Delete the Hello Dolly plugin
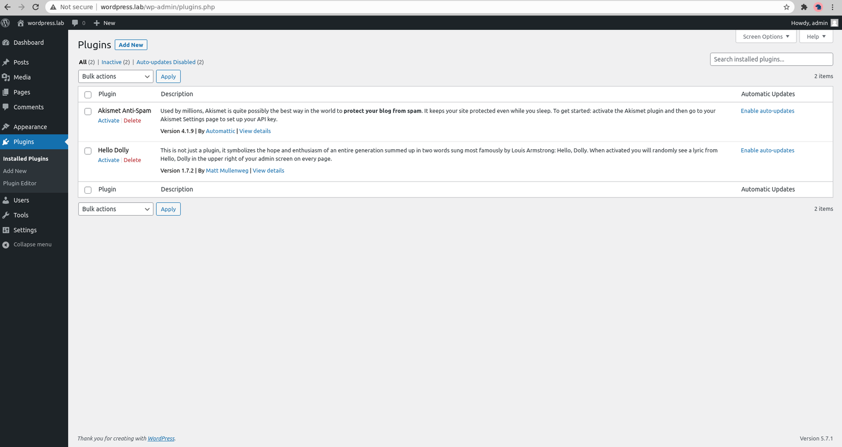 pos(132,160)
